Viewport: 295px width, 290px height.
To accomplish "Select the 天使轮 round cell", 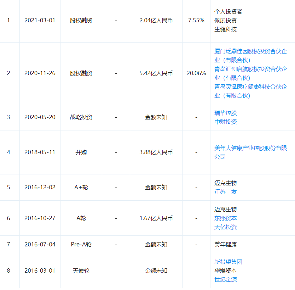I will coord(81,271).
